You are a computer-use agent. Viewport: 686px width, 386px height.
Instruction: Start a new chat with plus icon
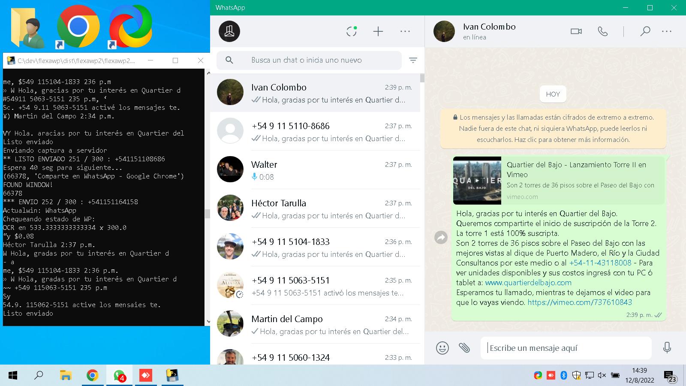(x=378, y=31)
